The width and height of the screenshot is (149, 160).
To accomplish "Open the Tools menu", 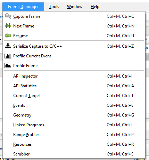I will coord(54,7).
